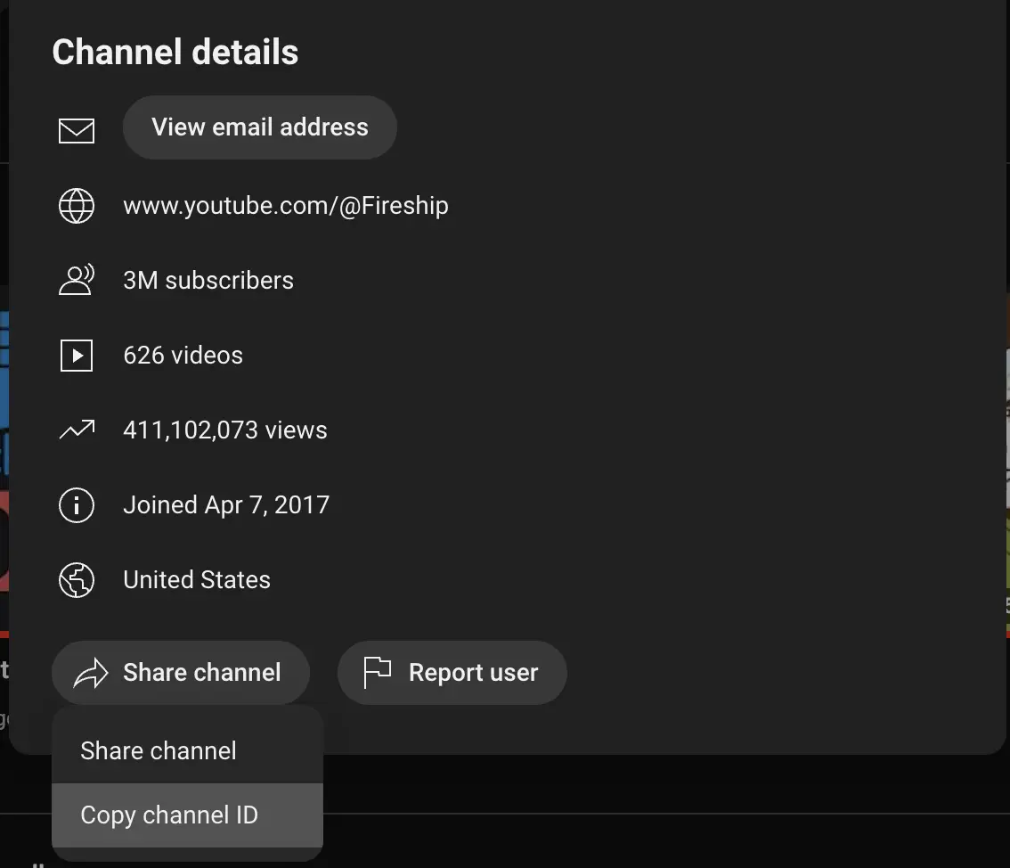Open the Share channel button
The image size is (1010, 868).
[180, 673]
